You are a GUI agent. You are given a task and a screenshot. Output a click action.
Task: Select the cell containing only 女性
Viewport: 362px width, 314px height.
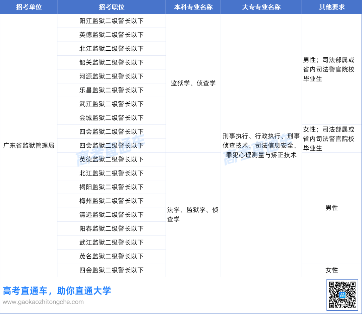coord(332,270)
